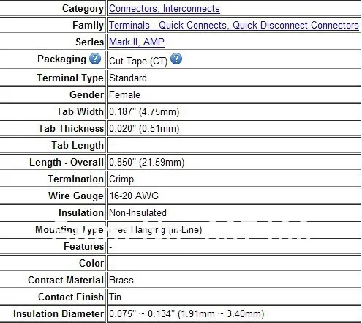Select the 'Series' row label

click(x=89, y=42)
